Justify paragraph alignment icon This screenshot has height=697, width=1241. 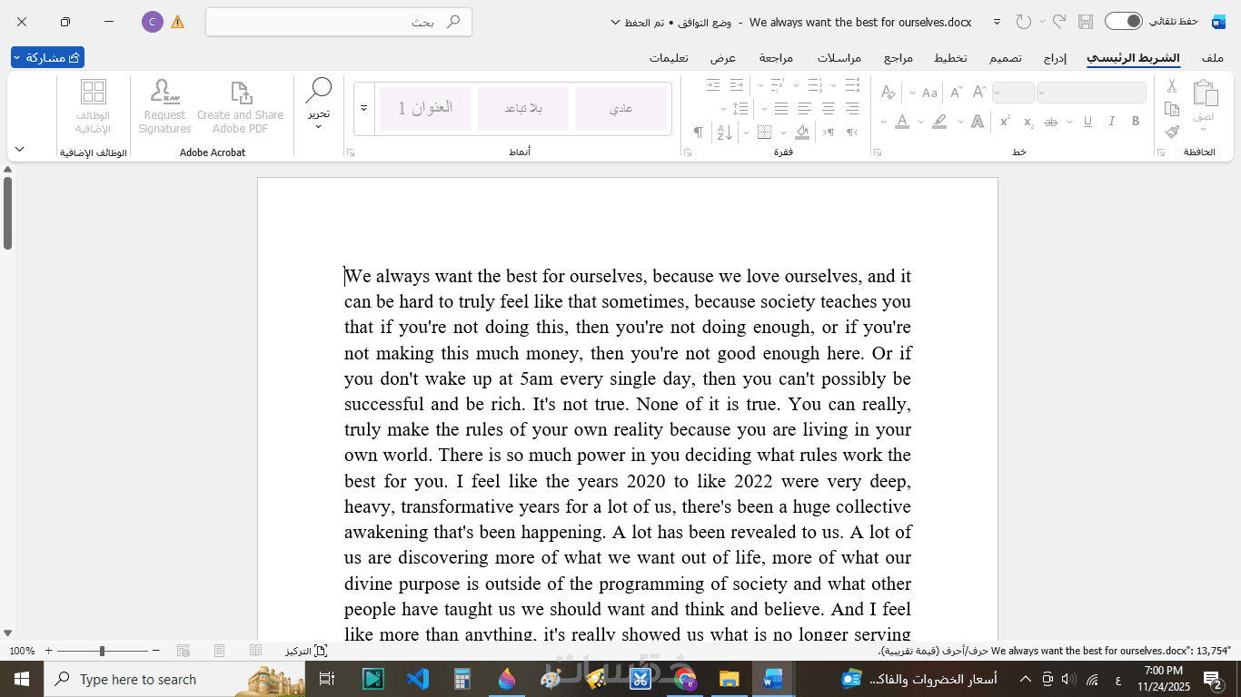(780, 108)
